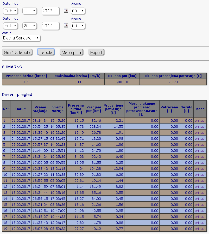Open prikazi map link for 02.02.2017
This screenshot has width=209, height=234.
pyautogui.click(x=200, y=126)
